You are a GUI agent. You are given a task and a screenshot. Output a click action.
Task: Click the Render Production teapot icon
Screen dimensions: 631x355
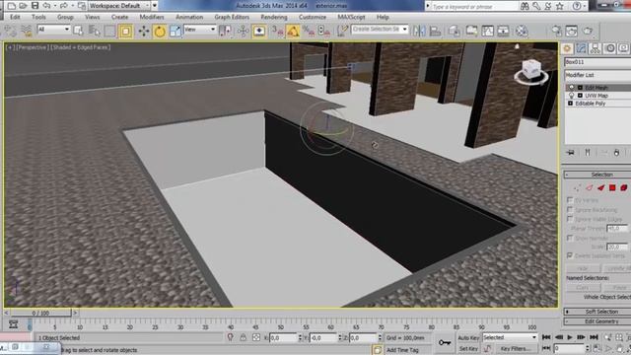pyautogui.click(x=588, y=31)
